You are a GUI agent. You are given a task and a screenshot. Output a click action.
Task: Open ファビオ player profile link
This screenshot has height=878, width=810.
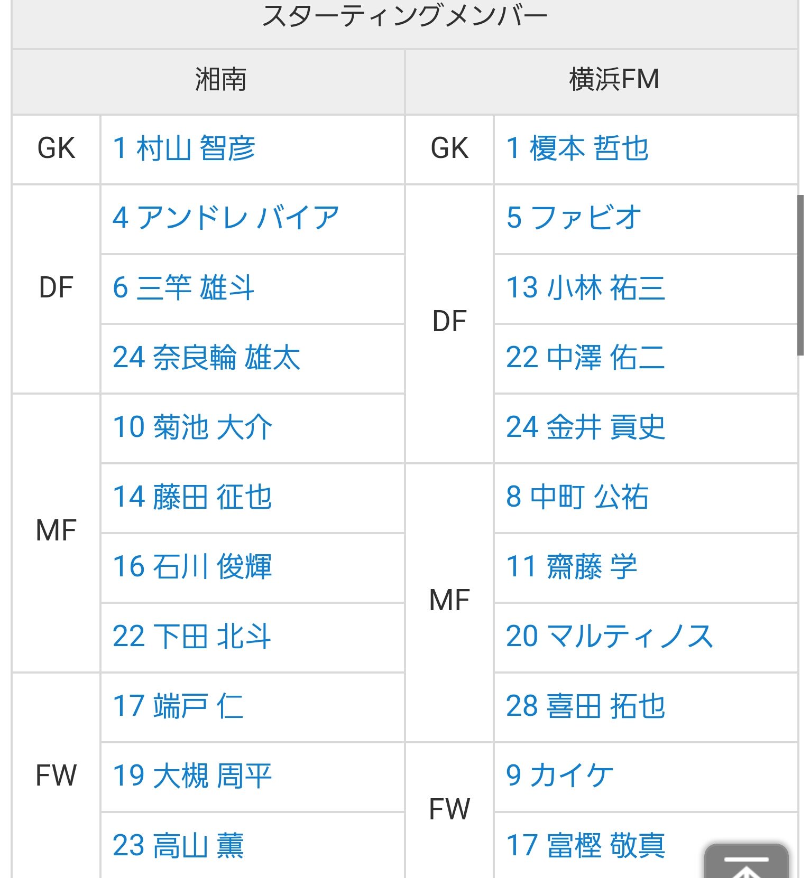pyautogui.click(x=574, y=218)
